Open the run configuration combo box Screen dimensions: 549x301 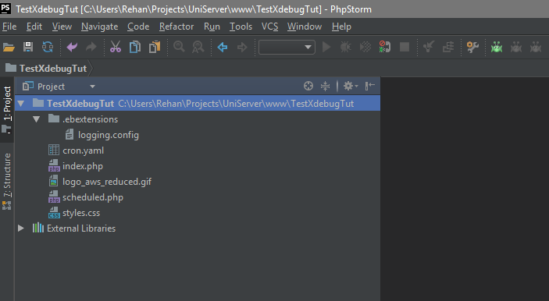click(287, 48)
